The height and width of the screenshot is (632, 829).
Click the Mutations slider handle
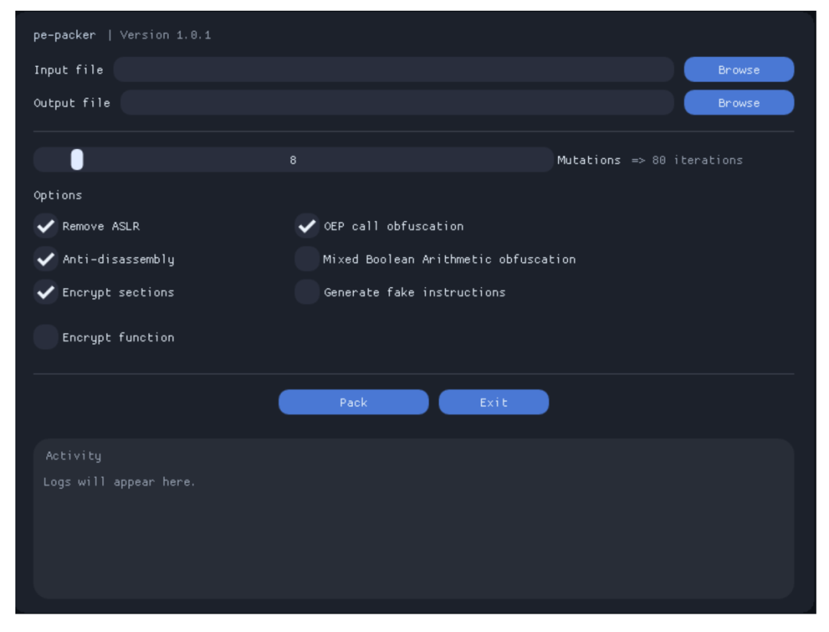tap(77, 160)
